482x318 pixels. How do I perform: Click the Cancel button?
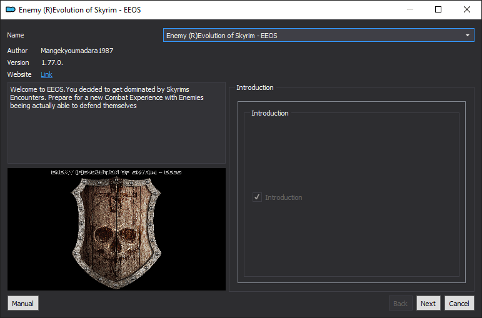click(459, 303)
